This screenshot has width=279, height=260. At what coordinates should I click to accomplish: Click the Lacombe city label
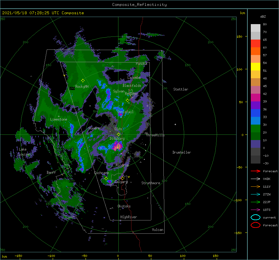[134, 78]
